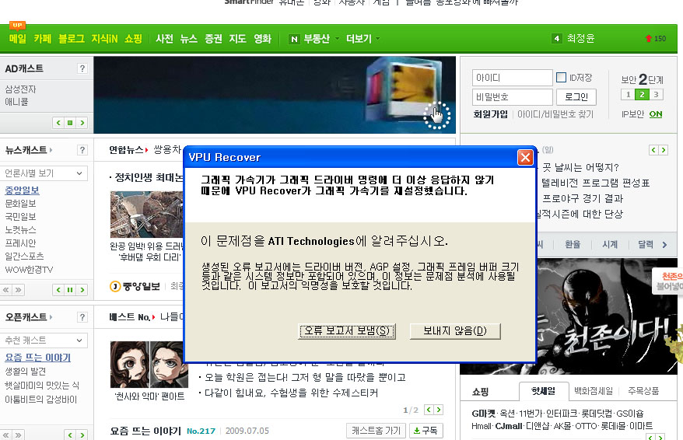Pause the 뉴스캐스트 rotation
The width and height of the screenshot is (683, 440).
point(70,290)
